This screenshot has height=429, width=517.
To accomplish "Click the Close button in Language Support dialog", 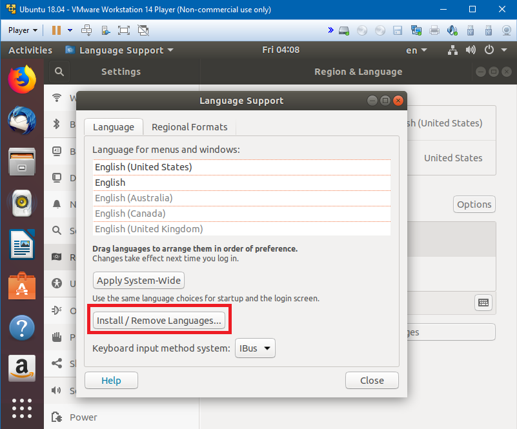I will tap(372, 381).
